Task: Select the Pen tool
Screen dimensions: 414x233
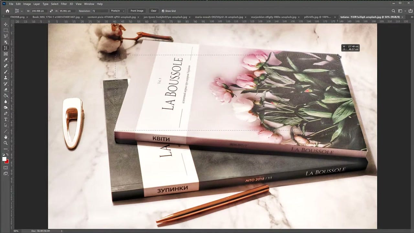Action: [x=5, y=113]
